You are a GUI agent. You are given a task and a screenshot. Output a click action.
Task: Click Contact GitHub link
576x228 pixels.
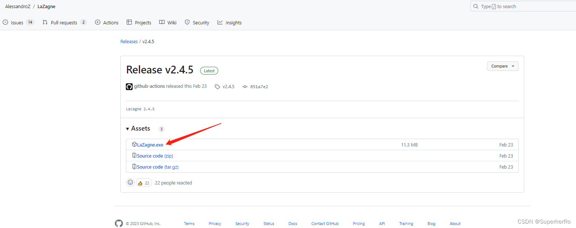[325, 224]
